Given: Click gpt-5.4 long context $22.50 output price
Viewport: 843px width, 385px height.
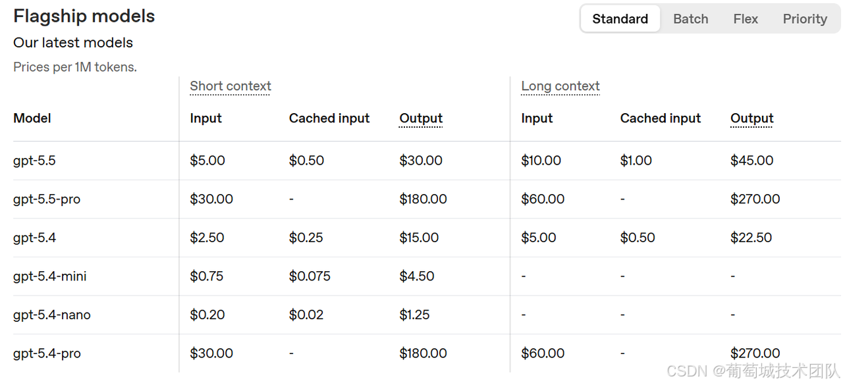Looking at the screenshot, I should [751, 238].
